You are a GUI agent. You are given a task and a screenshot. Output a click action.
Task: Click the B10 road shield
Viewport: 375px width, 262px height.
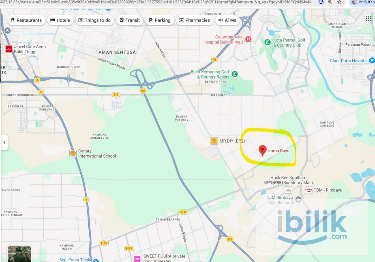[x=115, y=94]
